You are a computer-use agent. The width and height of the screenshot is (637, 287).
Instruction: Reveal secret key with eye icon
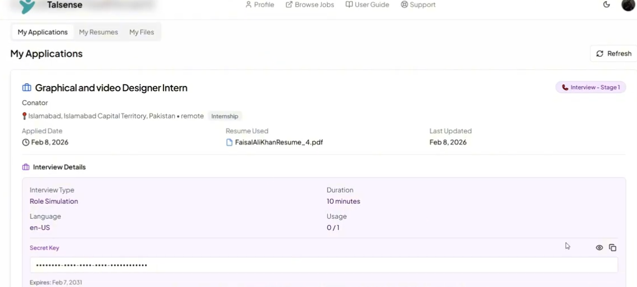click(599, 248)
